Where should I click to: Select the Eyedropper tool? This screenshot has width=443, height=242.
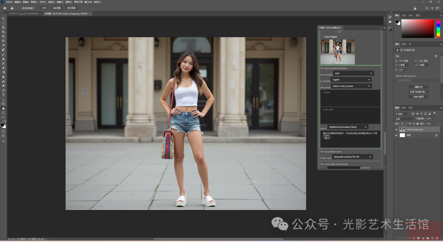pos(3,45)
